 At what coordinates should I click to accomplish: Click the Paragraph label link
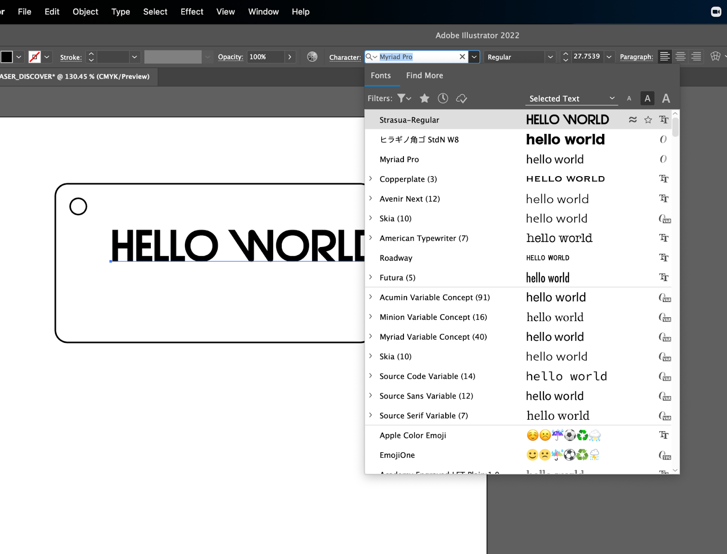pos(636,57)
